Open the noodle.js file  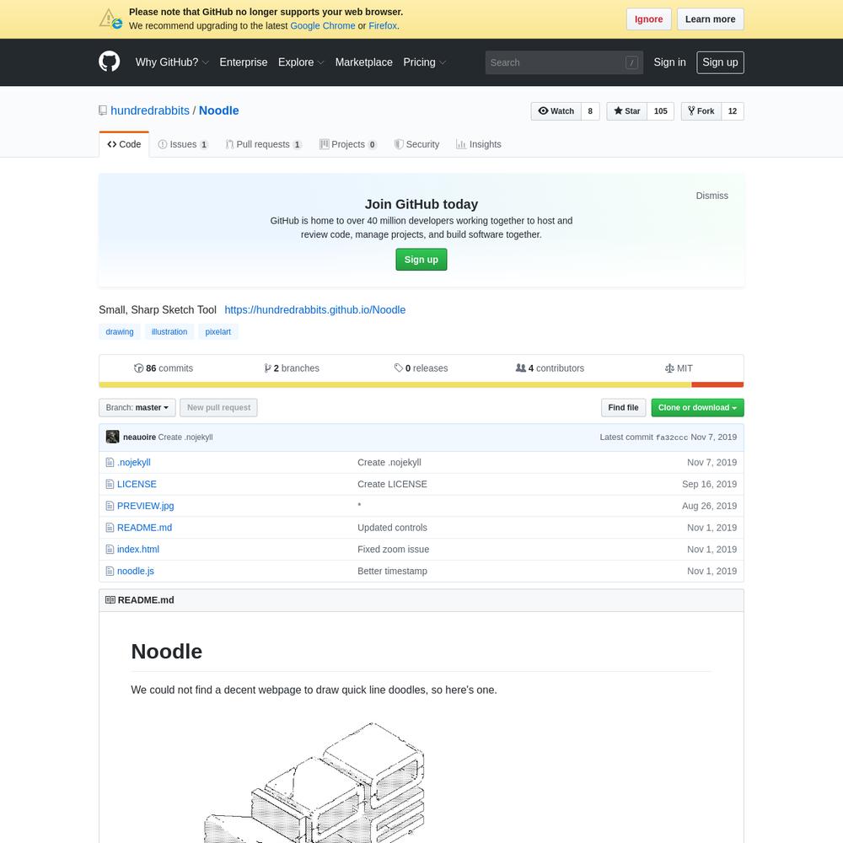[x=136, y=571]
